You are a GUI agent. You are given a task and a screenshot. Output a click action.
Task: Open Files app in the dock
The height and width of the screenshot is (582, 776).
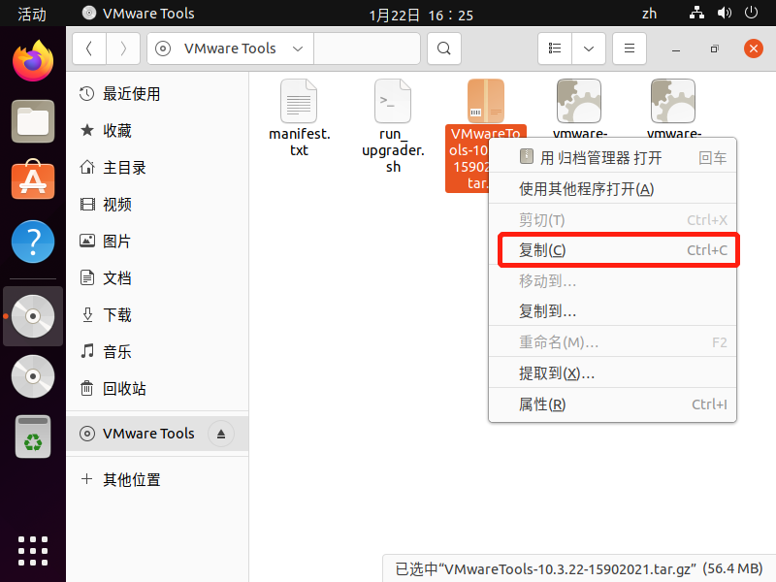(33, 121)
